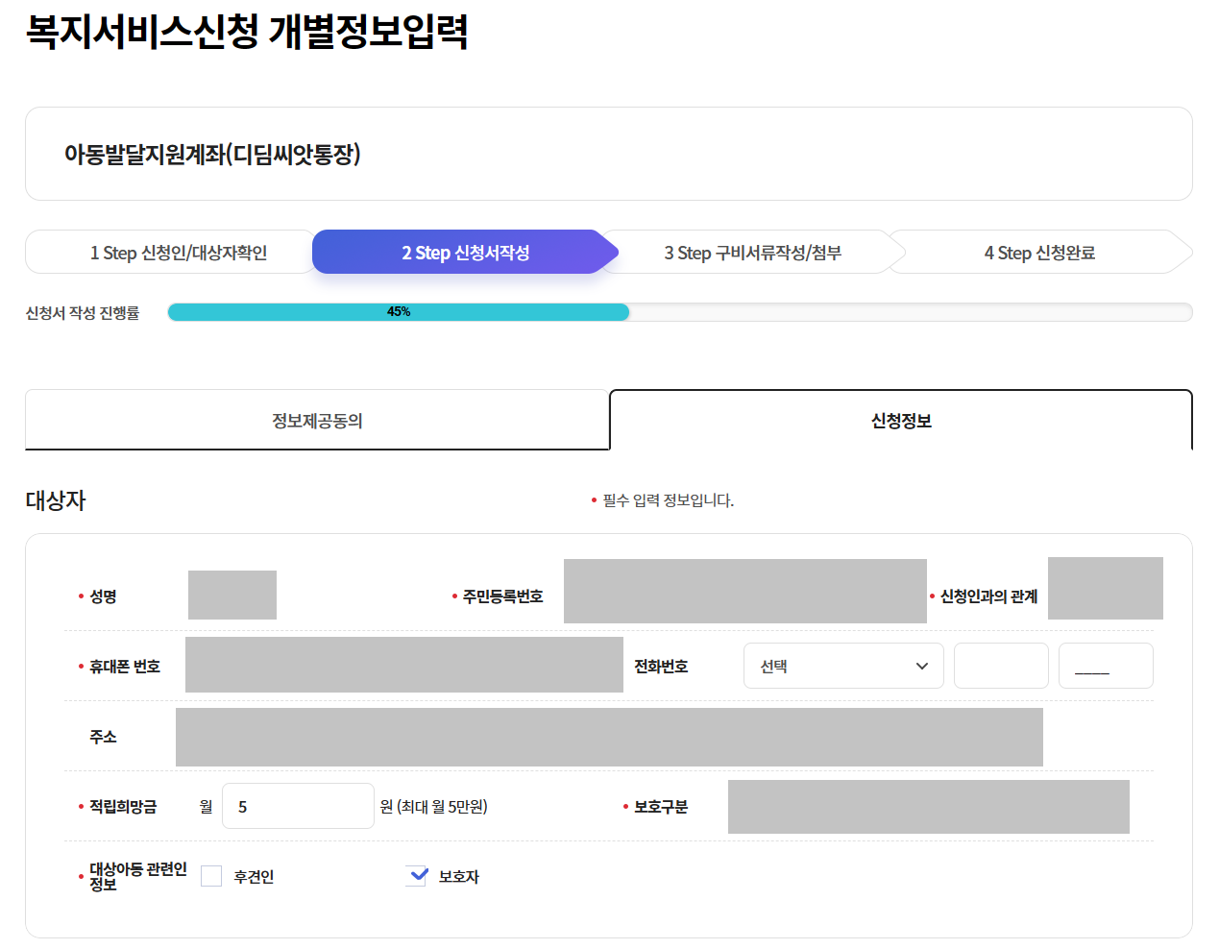The image size is (1219, 949).
Task: Open the 1 Step 신청인/대상자확인 step
Action: [171, 252]
